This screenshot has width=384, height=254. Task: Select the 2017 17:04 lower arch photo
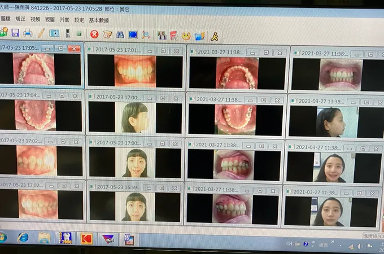pos(35,115)
